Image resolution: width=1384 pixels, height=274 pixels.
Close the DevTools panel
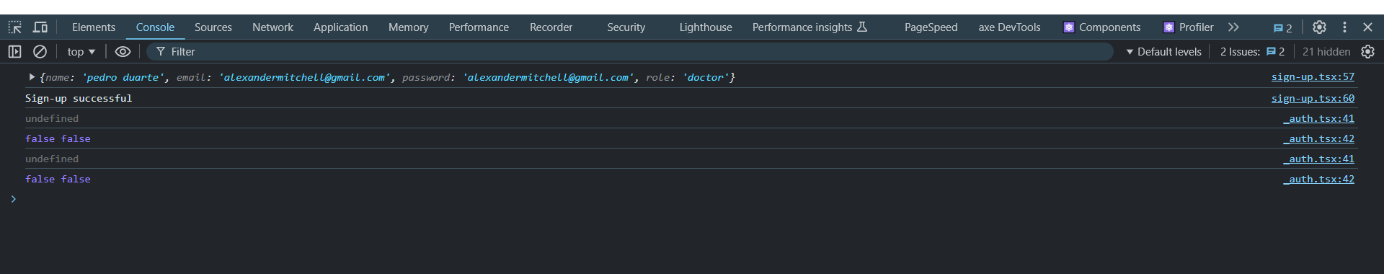(x=1367, y=27)
